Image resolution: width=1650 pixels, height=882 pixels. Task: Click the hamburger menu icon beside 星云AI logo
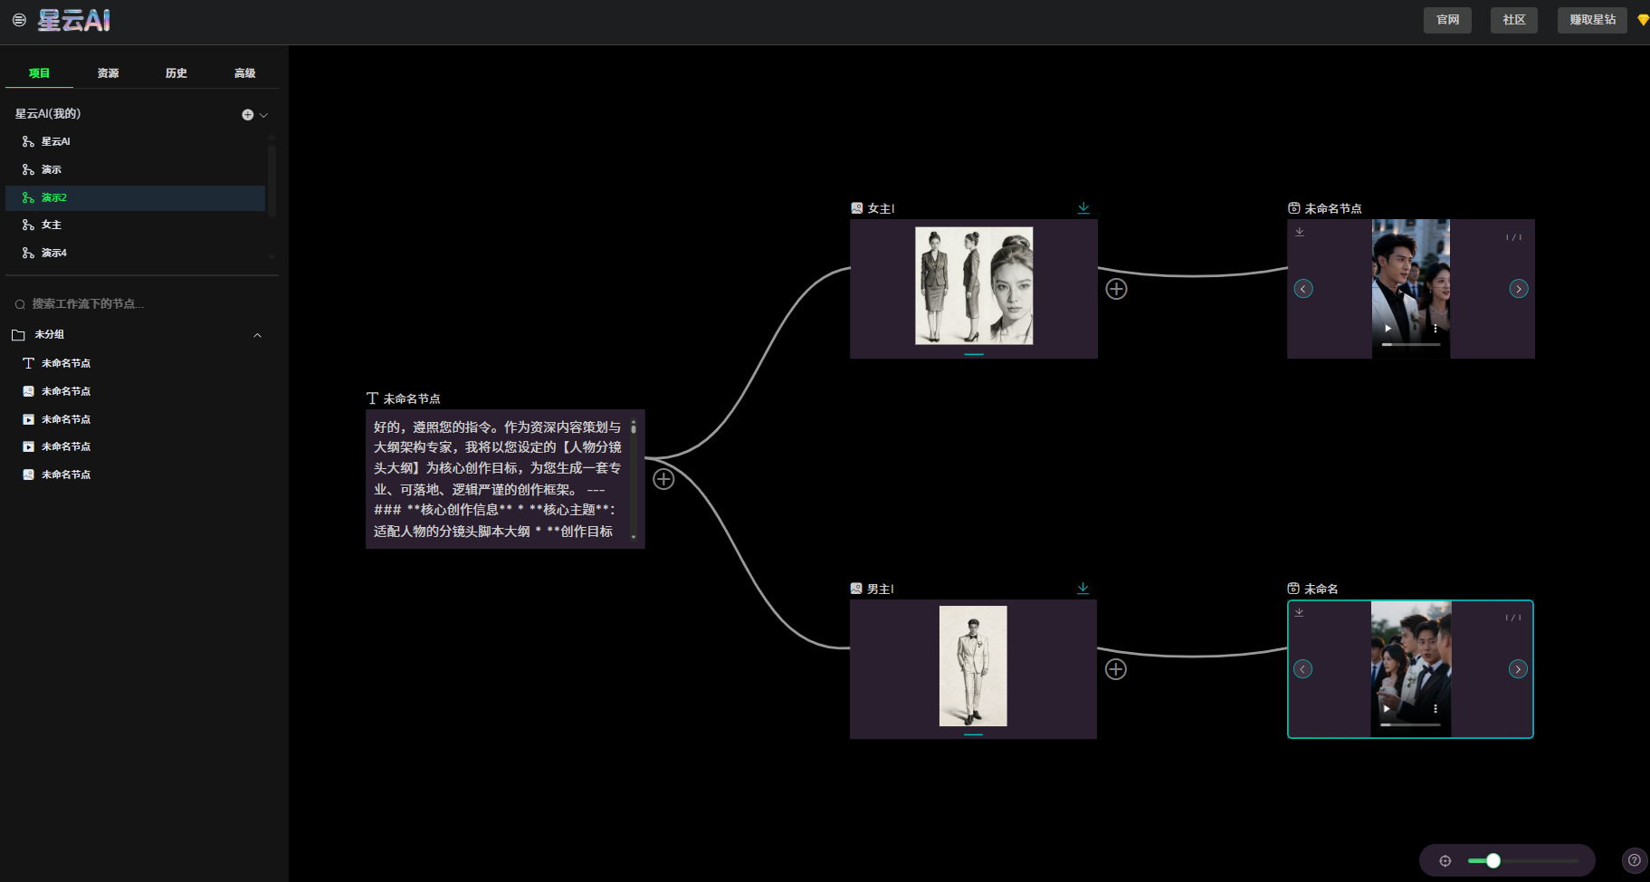click(19, 20)
